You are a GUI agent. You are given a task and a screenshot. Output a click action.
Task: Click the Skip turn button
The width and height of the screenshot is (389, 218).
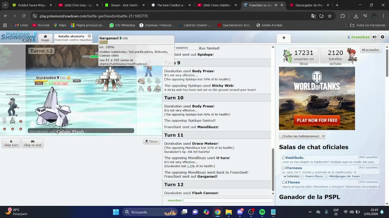pyautogui.click(x=11, y=143)
